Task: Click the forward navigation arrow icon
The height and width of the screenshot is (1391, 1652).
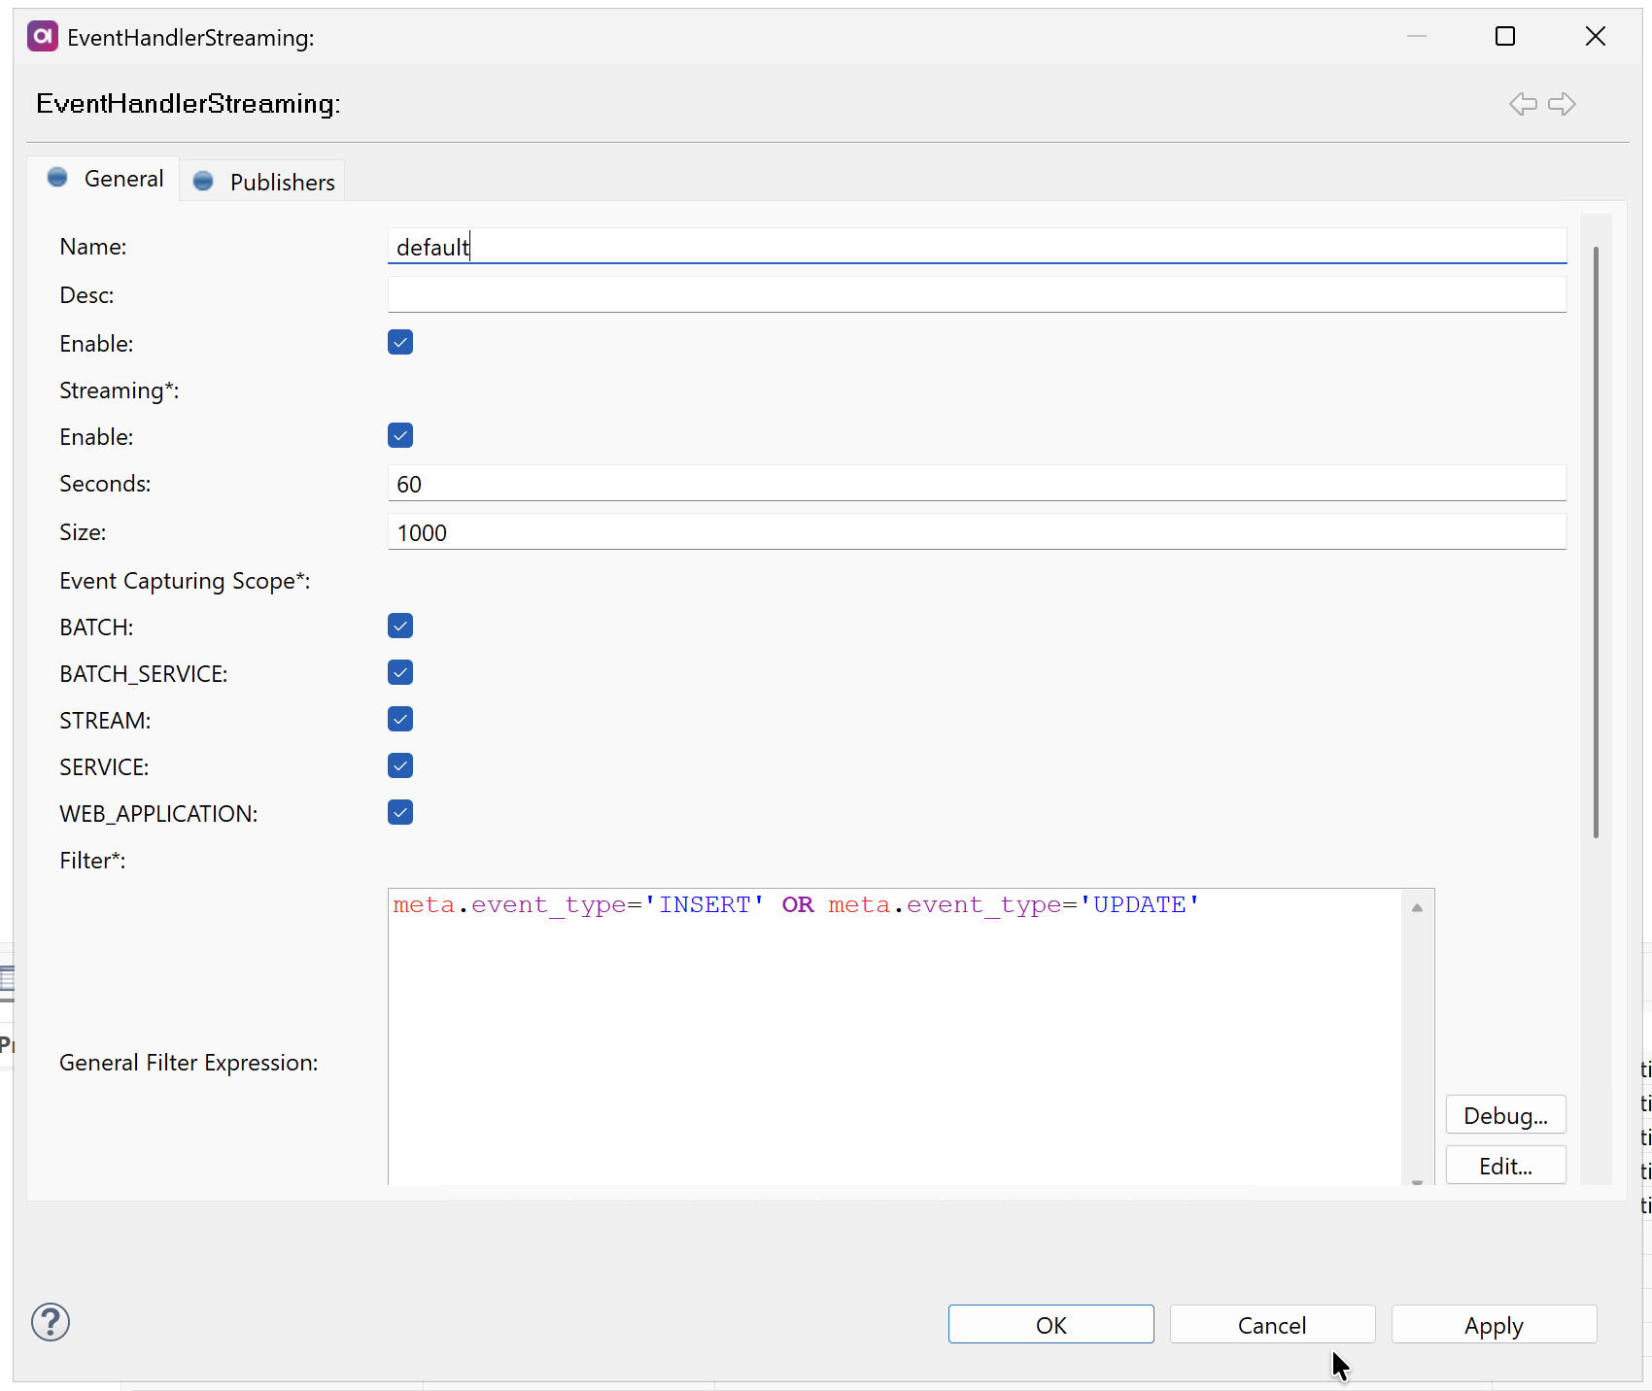Action: (1562, 104)
